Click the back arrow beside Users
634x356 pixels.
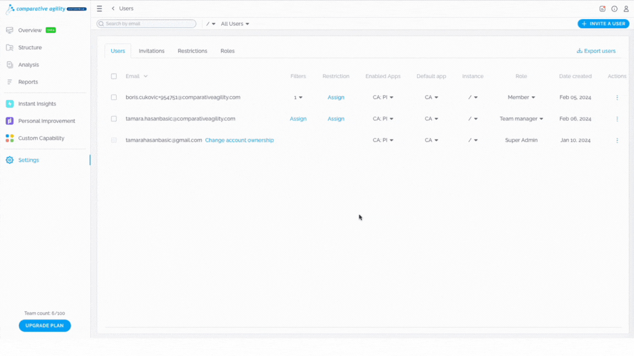pyautogui.click(x=113, y=8)
